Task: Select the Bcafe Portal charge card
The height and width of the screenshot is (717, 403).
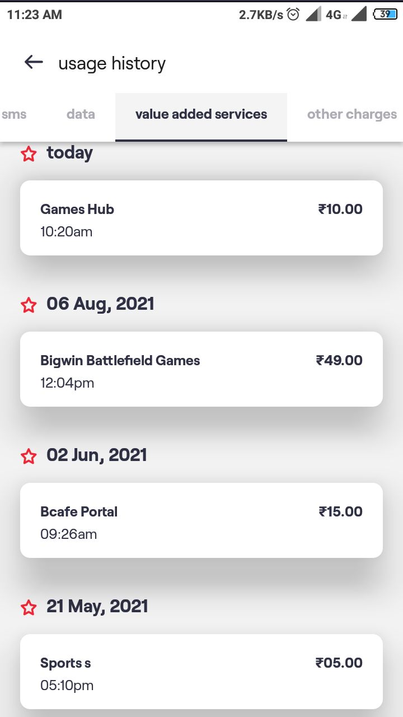Action: click(x=201, y=520)
